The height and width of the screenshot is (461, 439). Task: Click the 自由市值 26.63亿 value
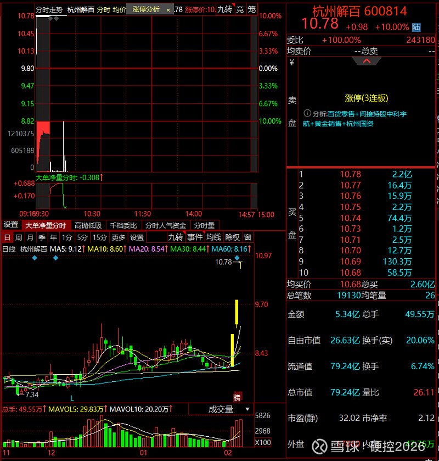click(345, 340)
